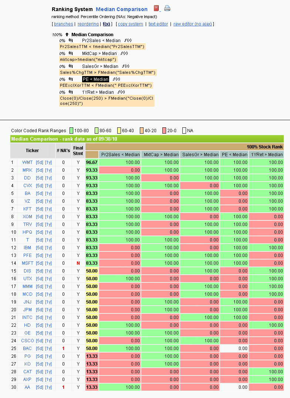Show the 1y chart for IBM

(x=48, y=248)
